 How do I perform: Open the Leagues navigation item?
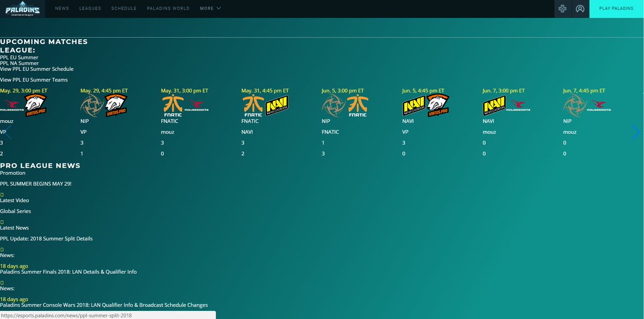(90, 9)
